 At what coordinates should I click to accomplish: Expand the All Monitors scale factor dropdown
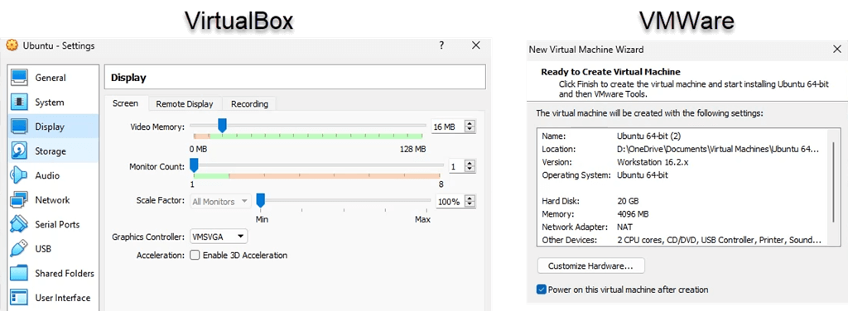(x=220, y=201)
